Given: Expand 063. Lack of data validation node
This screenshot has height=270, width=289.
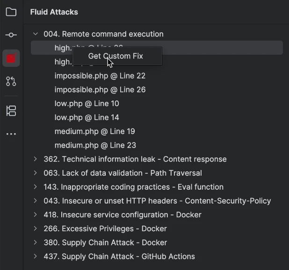Looking at the screenshot, I should 36,173.
